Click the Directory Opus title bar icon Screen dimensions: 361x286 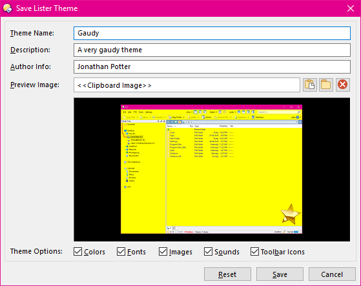pyautogui.click(x=8, y=8)
